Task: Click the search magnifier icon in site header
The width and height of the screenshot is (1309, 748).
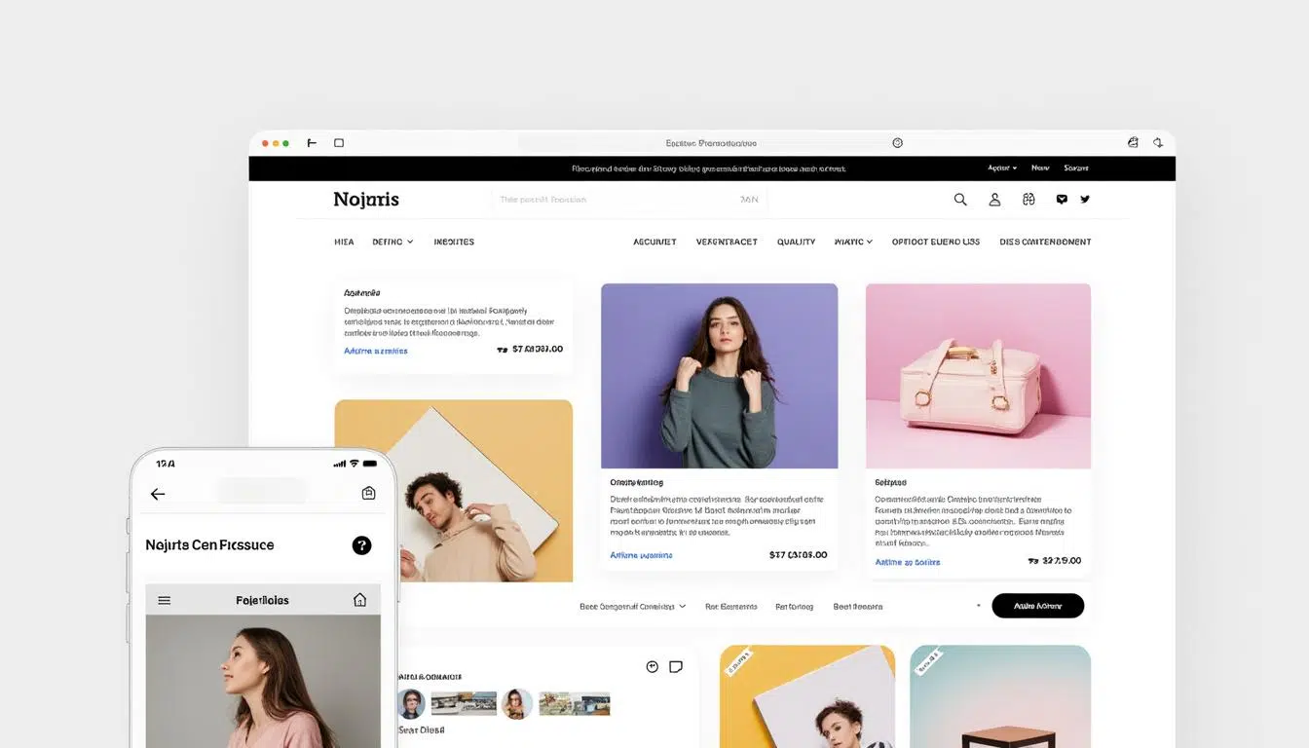Action: 960,200
